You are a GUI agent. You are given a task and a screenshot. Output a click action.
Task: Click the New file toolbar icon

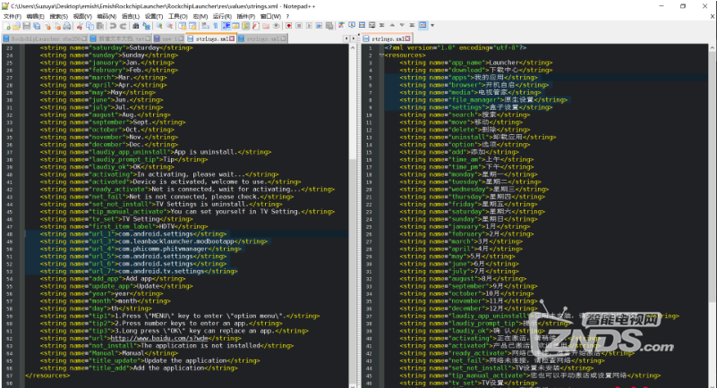[6, 27]
